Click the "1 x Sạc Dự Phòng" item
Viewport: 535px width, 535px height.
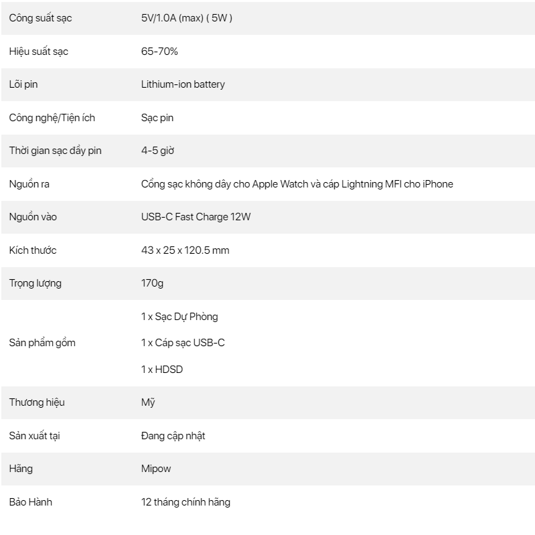point(179,317)
